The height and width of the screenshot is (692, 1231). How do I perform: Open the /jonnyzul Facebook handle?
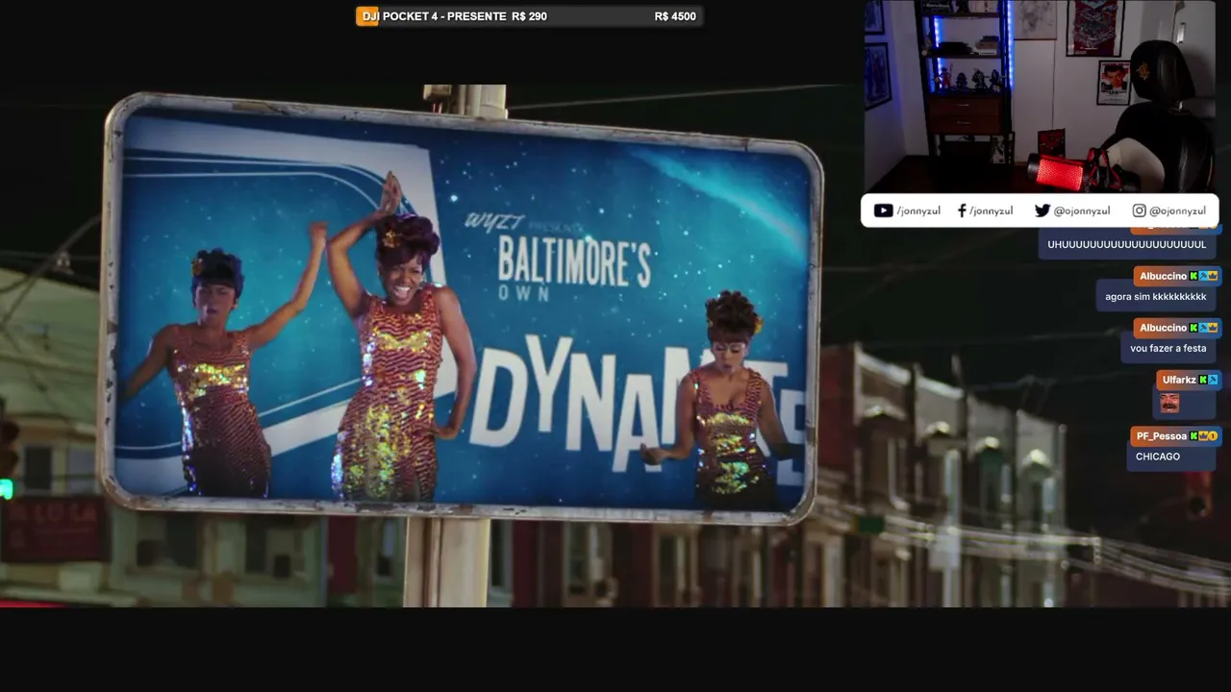992,210
